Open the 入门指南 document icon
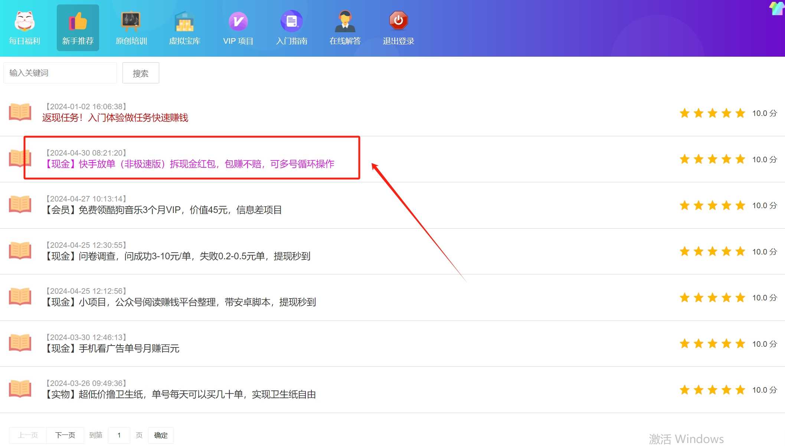The image size is (785, 446). (291, 21)
